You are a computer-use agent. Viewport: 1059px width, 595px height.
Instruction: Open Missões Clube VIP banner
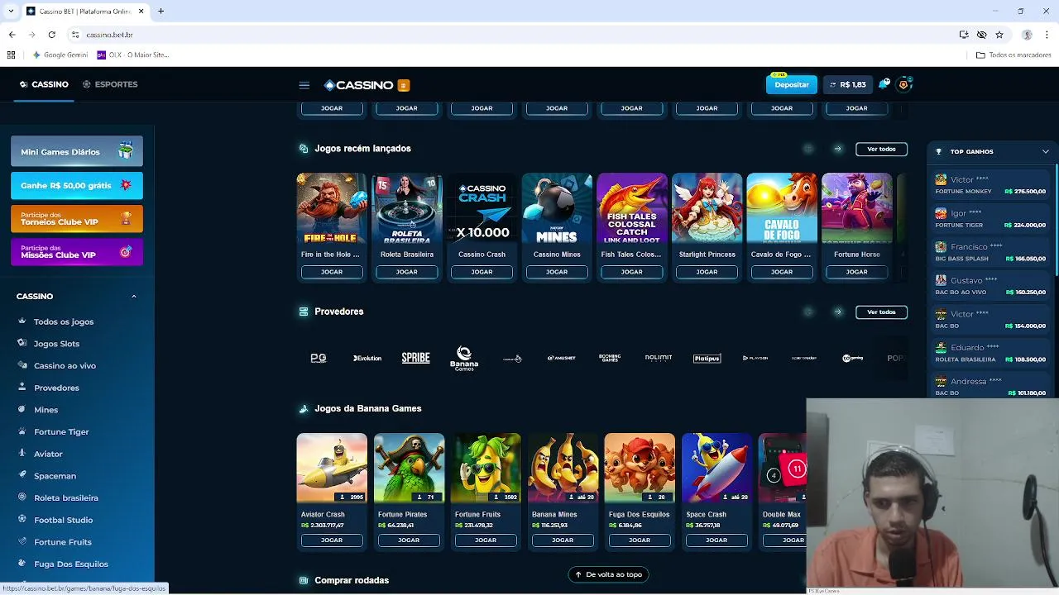(x=77, y=252)
